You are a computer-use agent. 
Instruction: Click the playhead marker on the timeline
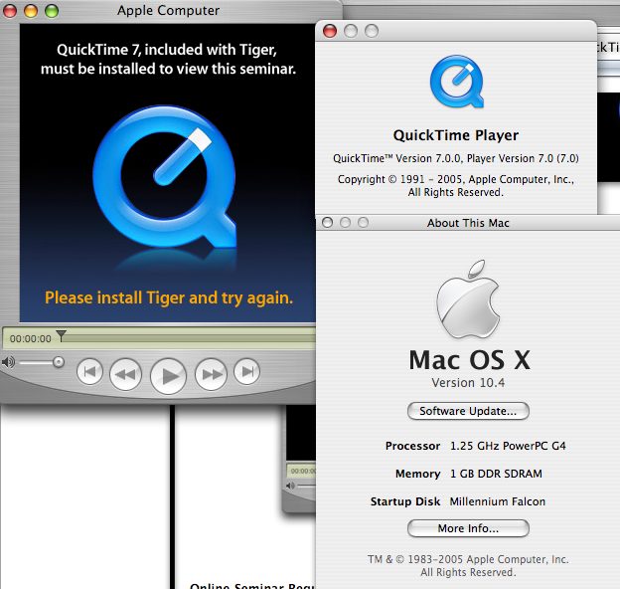[61, 335]
